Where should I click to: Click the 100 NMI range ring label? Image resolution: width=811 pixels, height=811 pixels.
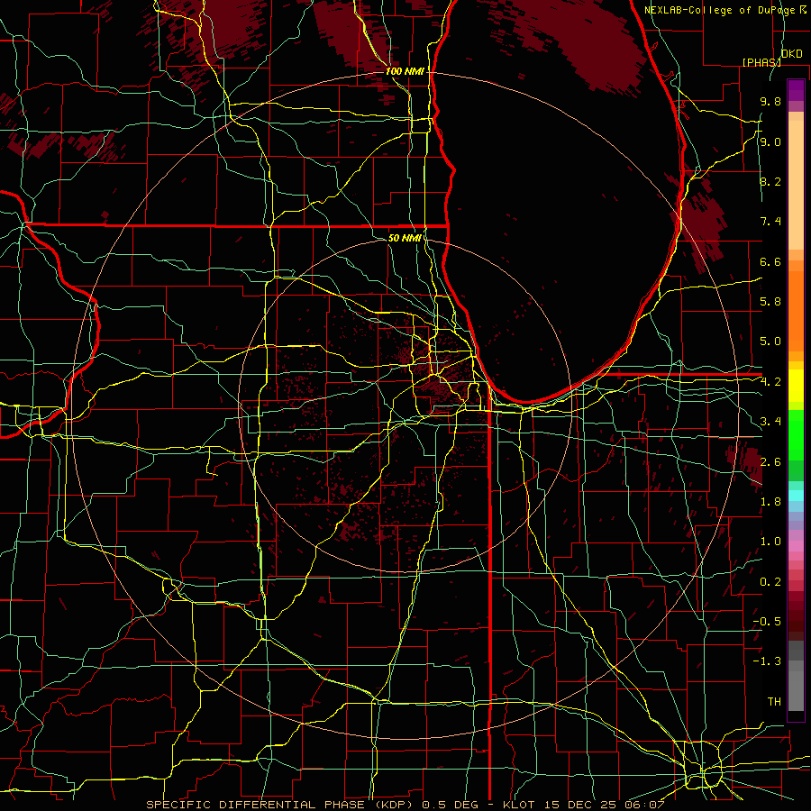click(405, 71)
